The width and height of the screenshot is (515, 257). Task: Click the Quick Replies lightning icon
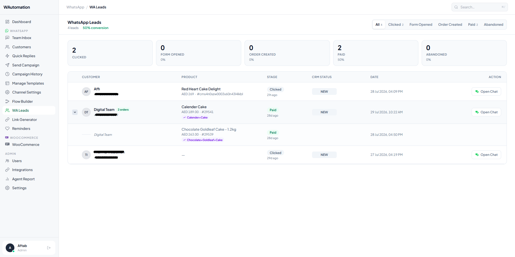pyautogui.click(x=7, y=56)
